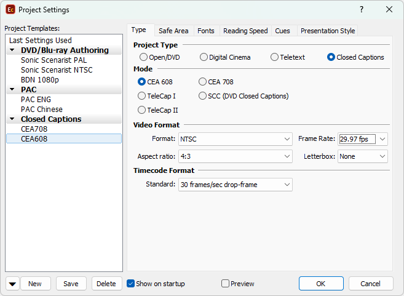The height and width of the screenshot is (296, 404).
Task: Open the Timecode Standard dropdown
Action: [235, 185]
